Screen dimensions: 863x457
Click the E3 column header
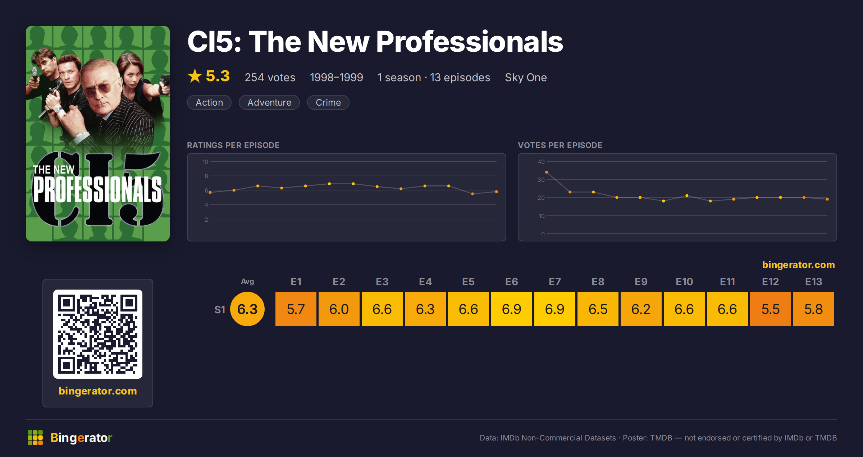[x=382, y=282]
